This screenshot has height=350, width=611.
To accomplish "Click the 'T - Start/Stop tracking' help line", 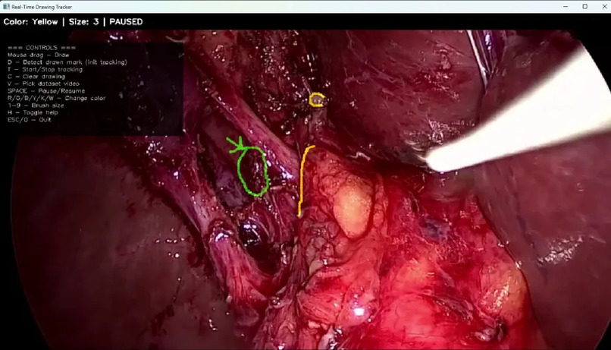I will [45, 69].
